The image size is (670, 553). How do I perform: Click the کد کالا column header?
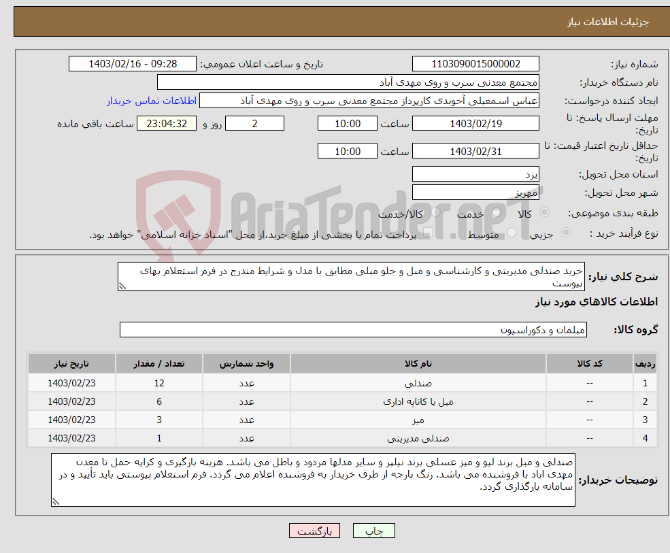590,364
